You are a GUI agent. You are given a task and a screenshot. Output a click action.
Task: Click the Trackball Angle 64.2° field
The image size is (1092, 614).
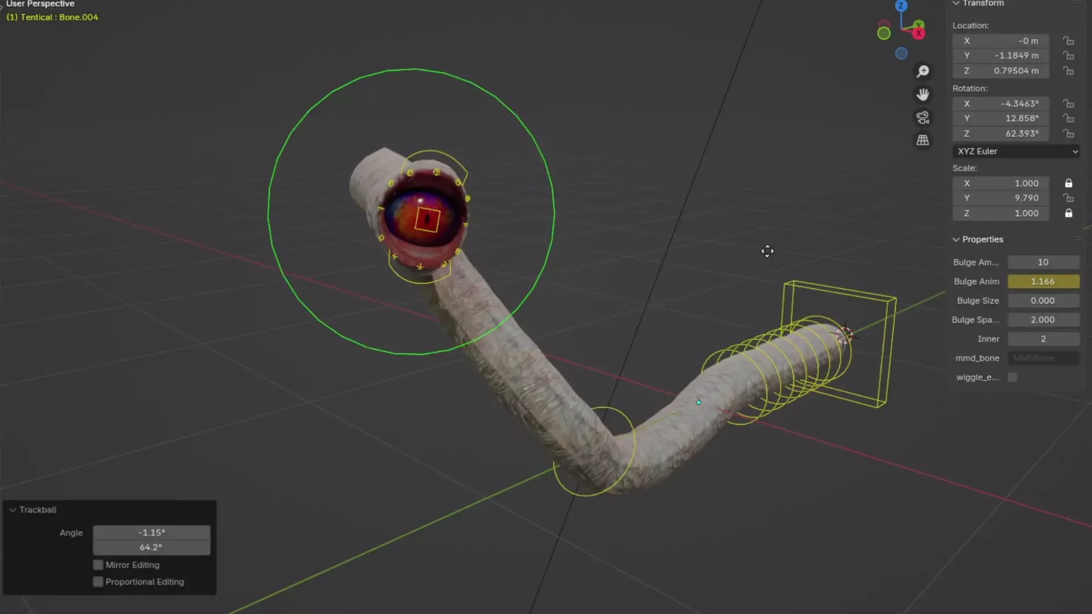click(x=151, y=547)
